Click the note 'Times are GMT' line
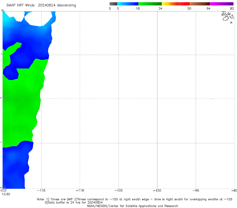 pos(135,199)
